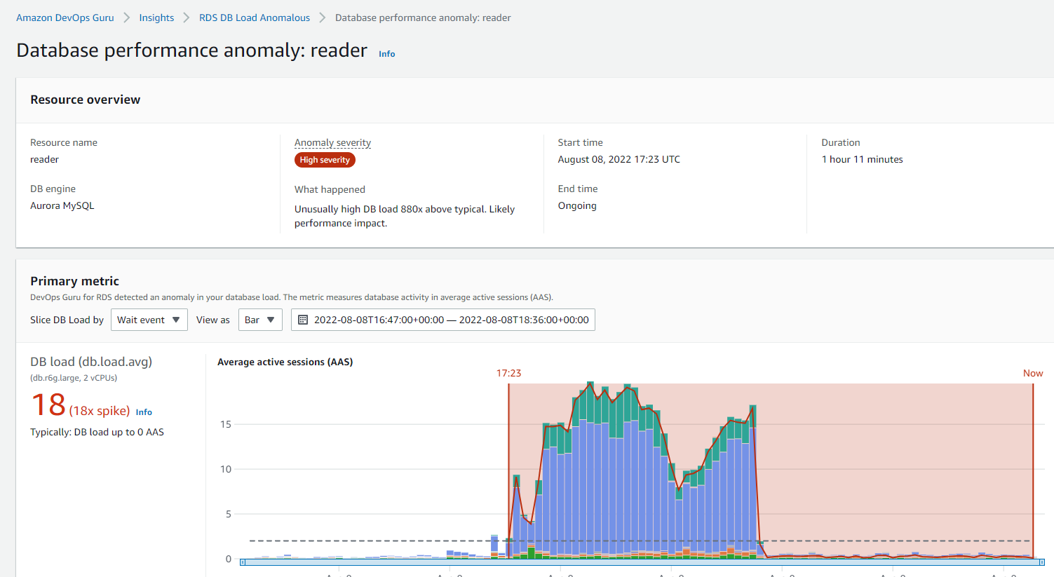Click the Info link beside page title

[x=386, y=54]
